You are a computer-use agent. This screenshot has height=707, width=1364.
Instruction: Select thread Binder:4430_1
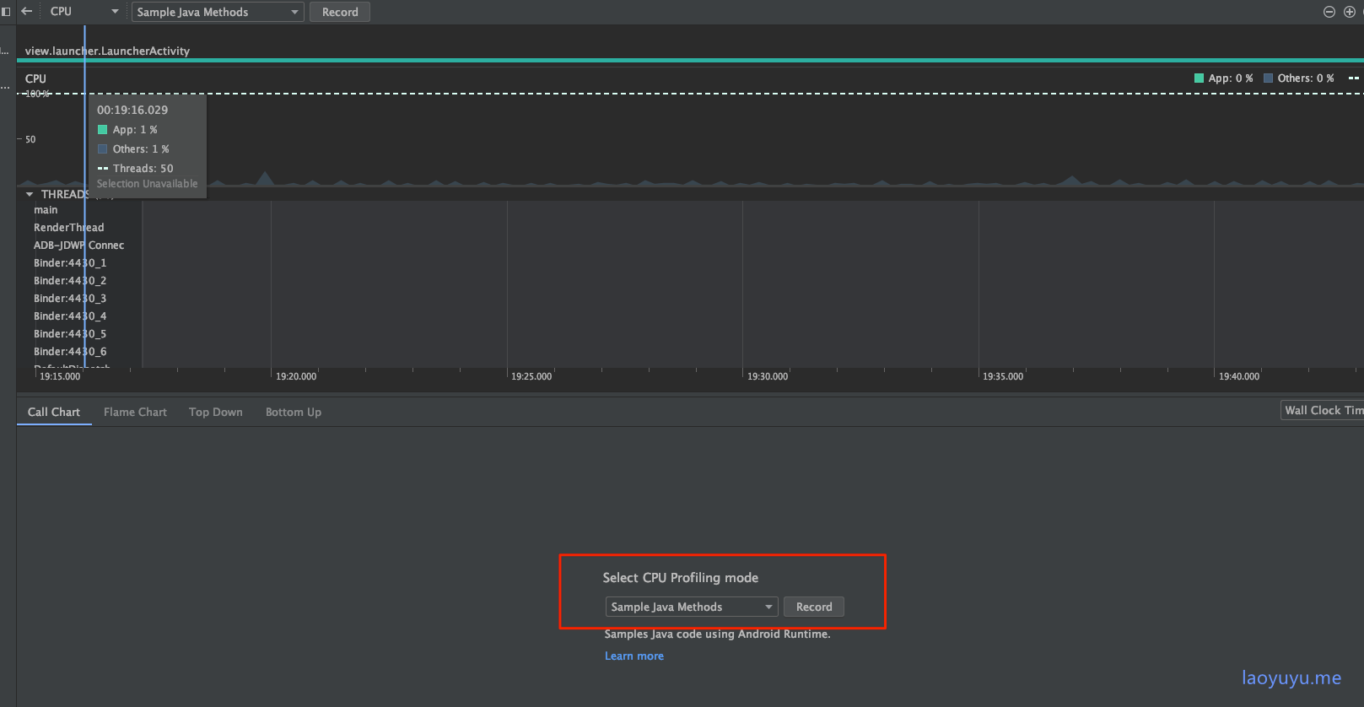click(x=70, y=263)
